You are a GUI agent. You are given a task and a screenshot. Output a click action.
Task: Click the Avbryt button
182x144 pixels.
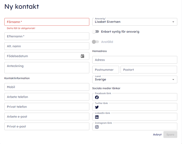point(157,135)
